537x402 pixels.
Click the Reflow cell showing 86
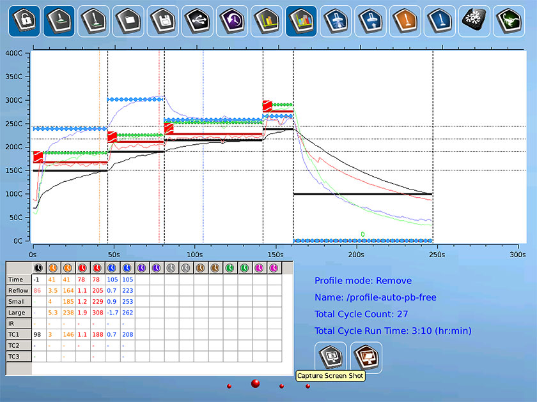(39, 290)
